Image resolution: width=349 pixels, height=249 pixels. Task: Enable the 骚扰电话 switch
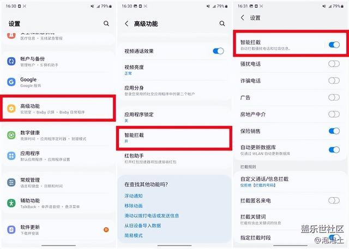[334, 64]
